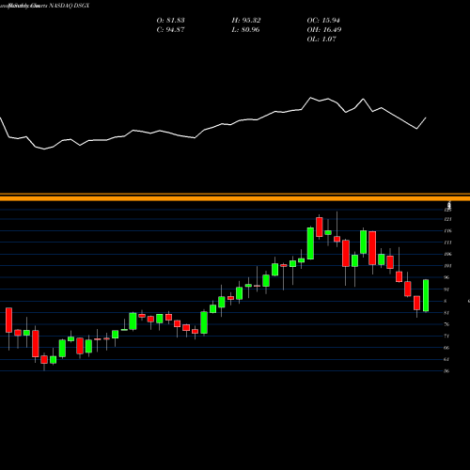Click the final point of the white line chart
Image resolution: width=470 pixels, height=470 pixels.
(426, 117)
